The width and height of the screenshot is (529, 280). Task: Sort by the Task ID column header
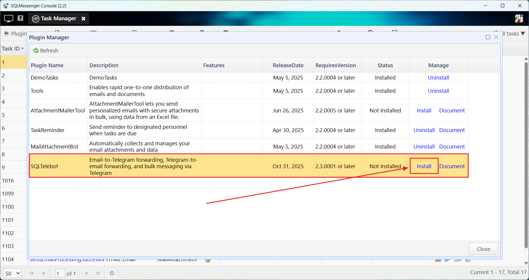(x=11, y=49)
